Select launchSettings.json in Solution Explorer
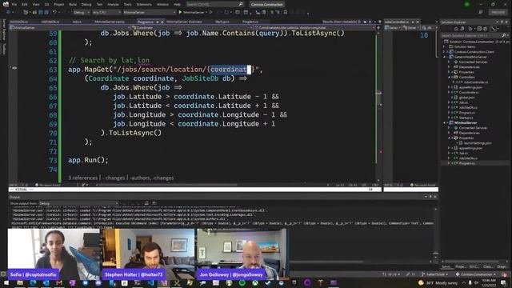512x288 pixels. (x=478, y=143)
